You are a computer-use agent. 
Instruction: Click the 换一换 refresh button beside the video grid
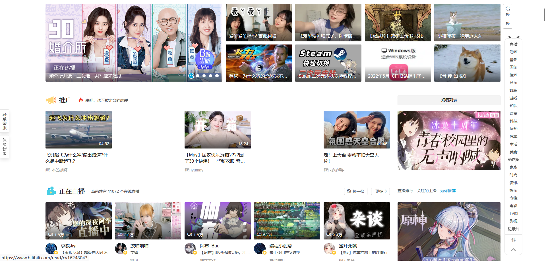508,16
